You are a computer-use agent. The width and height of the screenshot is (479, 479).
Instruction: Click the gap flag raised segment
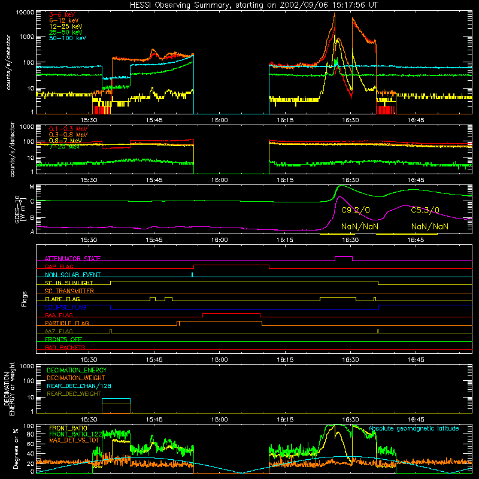coord(231,265)
